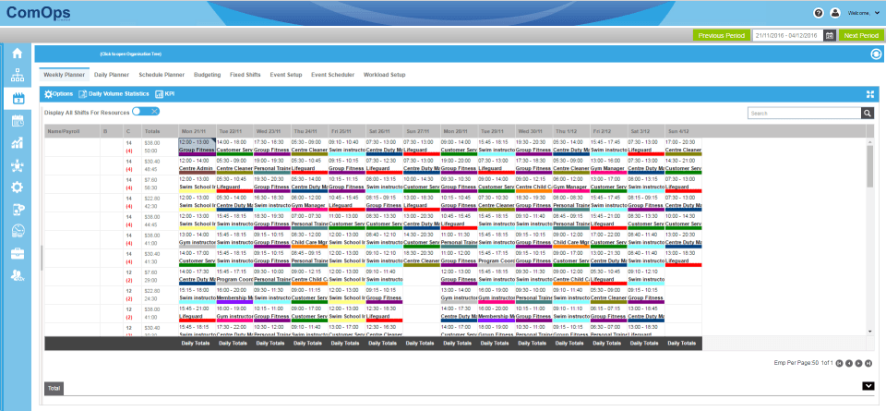Open the clock and coins sidebar icon
This screenshot has height=411, width=886.
pos(17,231)
